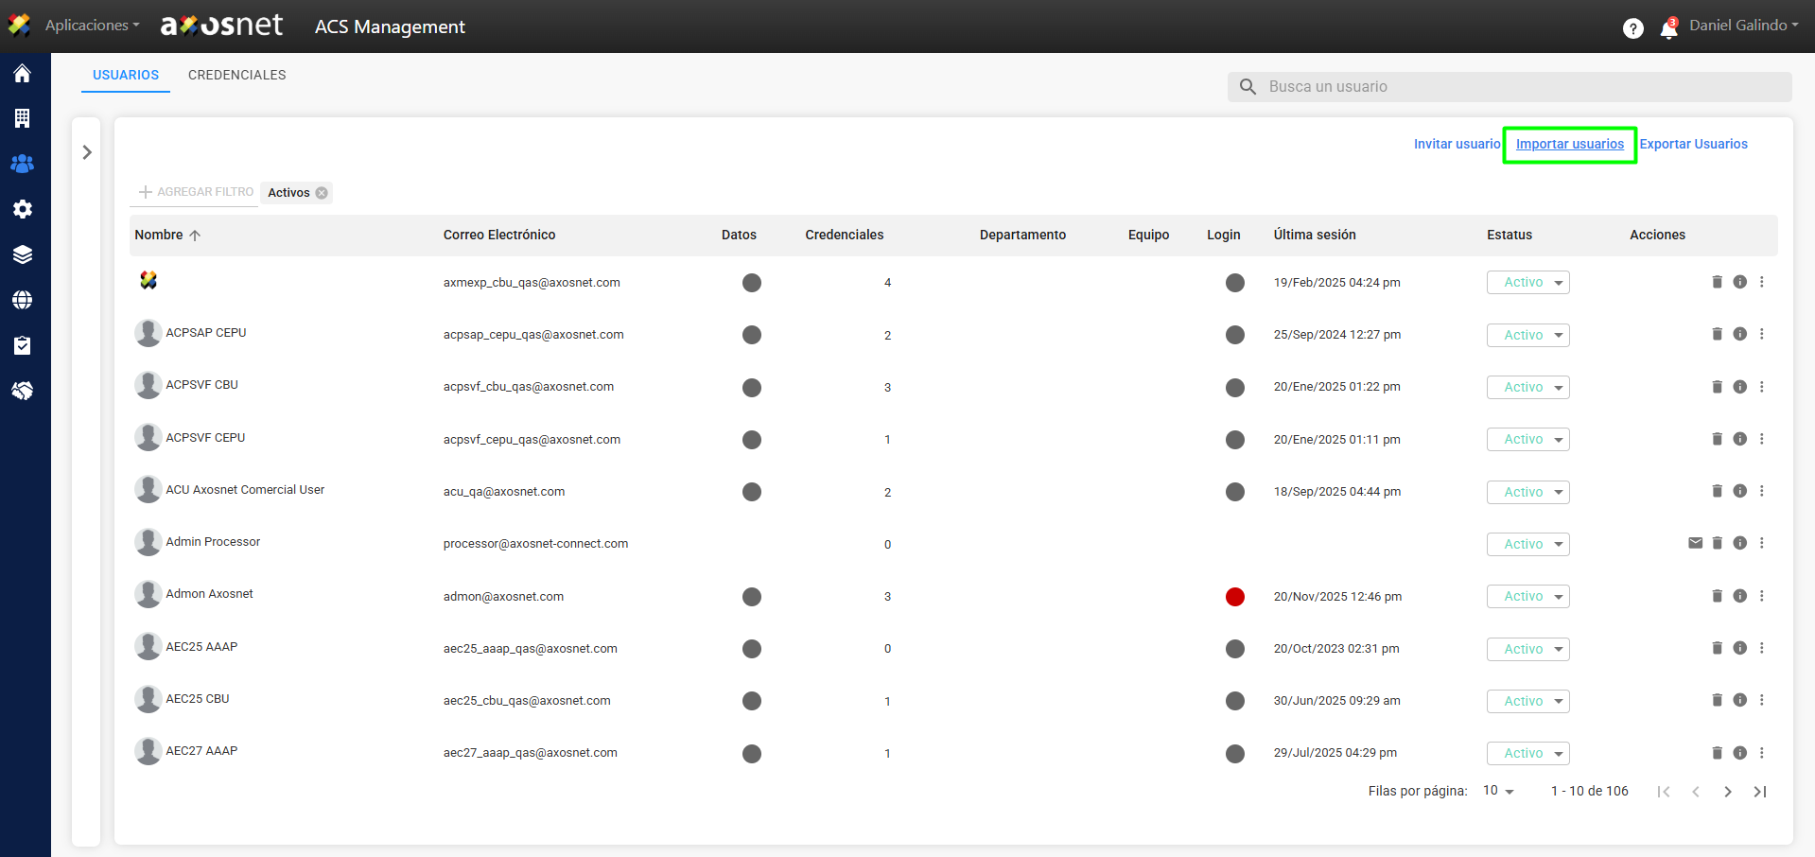Open the help question mark icon
The width and height of the screenshot is (1815, 857).
tap(1632, 28)
